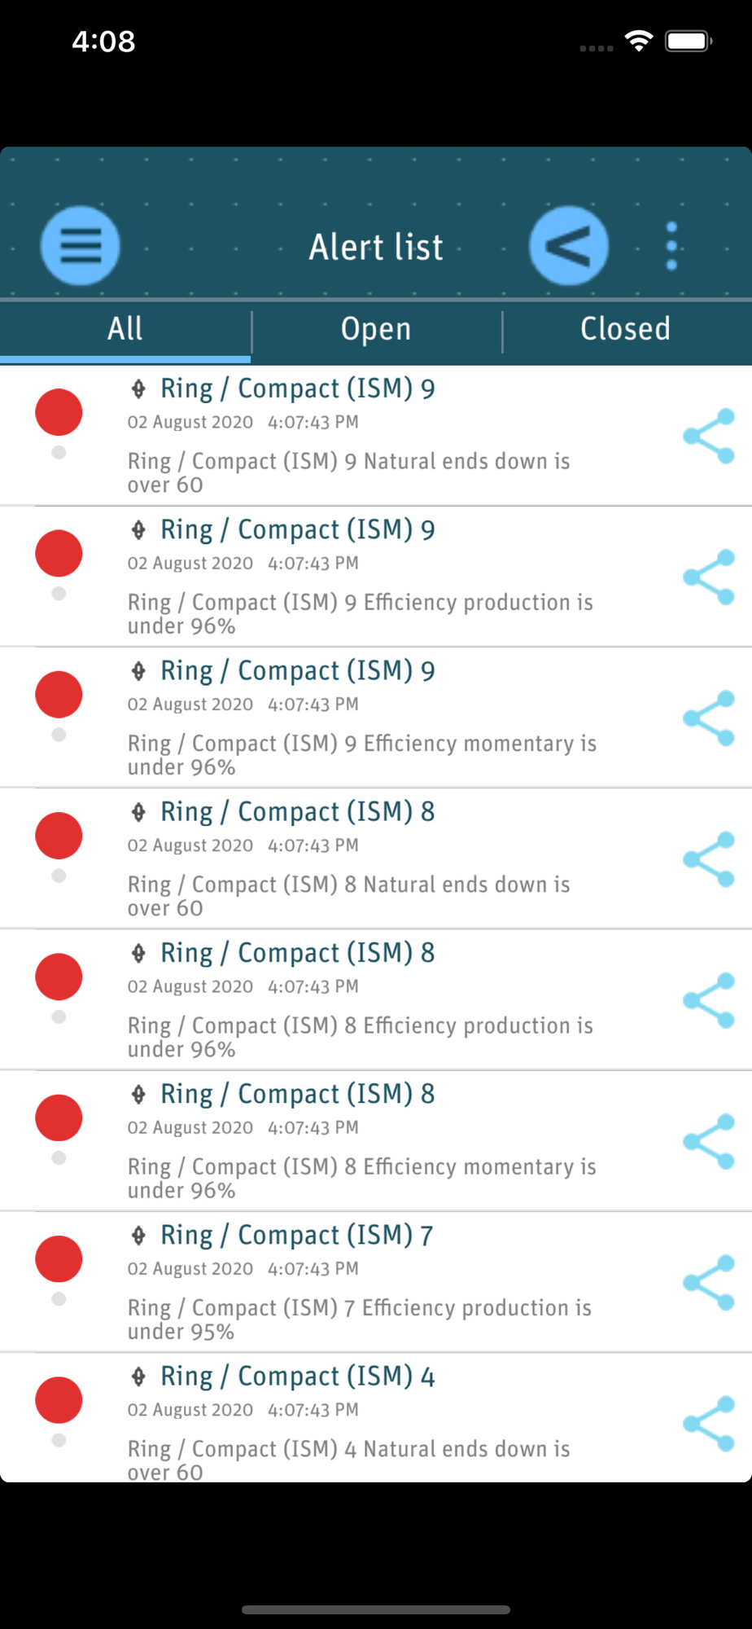
Task: Open the three-dot overflow menu
Action: (x=671, y=246)
